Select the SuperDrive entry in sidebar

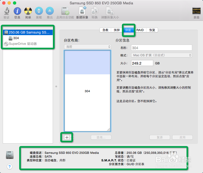[x=28, y=44]
